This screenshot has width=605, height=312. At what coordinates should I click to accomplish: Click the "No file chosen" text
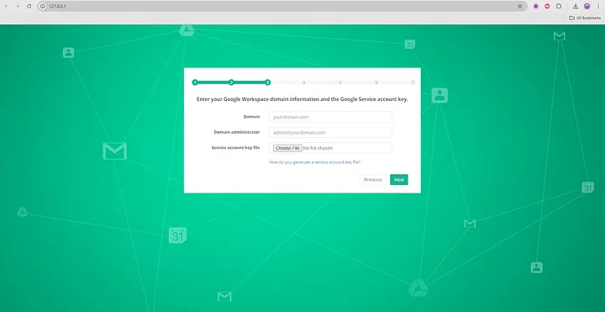318,148
